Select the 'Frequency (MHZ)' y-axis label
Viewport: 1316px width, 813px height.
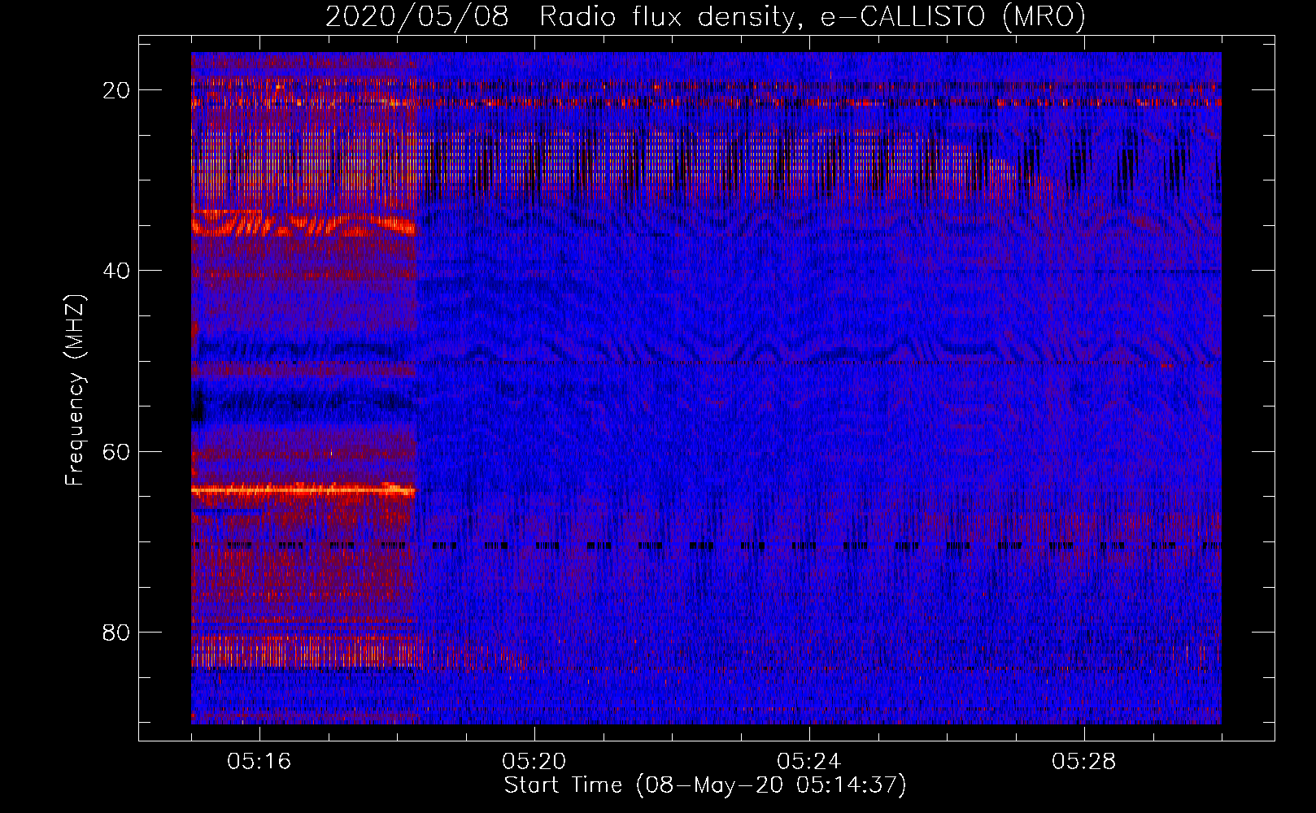tap(75, 390)
